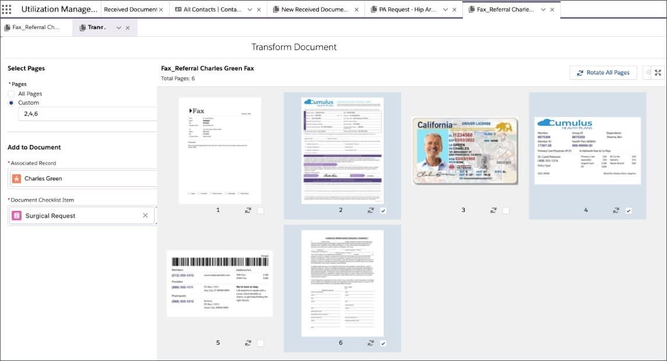Click the Associated Record field
The height and width of the screenshot is (361, 667).
point(83,178)
